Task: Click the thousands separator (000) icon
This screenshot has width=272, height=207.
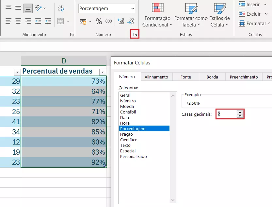Action: tap(109, 22)
